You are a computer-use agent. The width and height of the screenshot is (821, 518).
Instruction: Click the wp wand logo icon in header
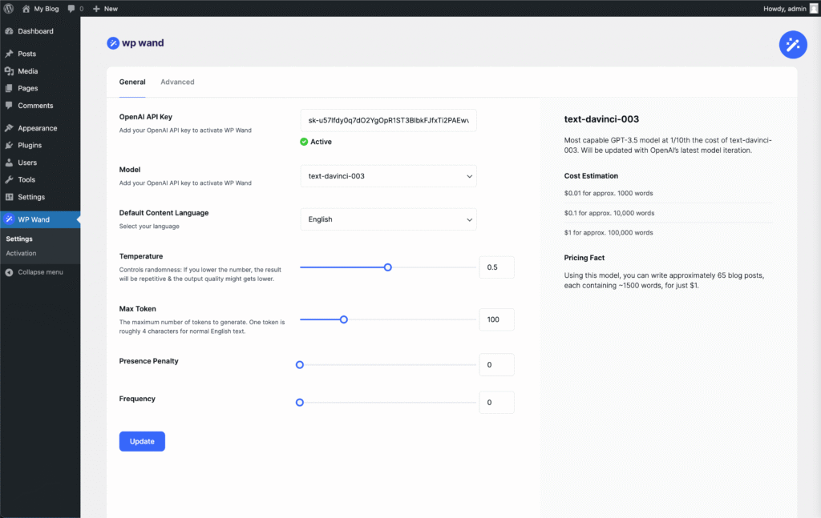coord(113,43)
